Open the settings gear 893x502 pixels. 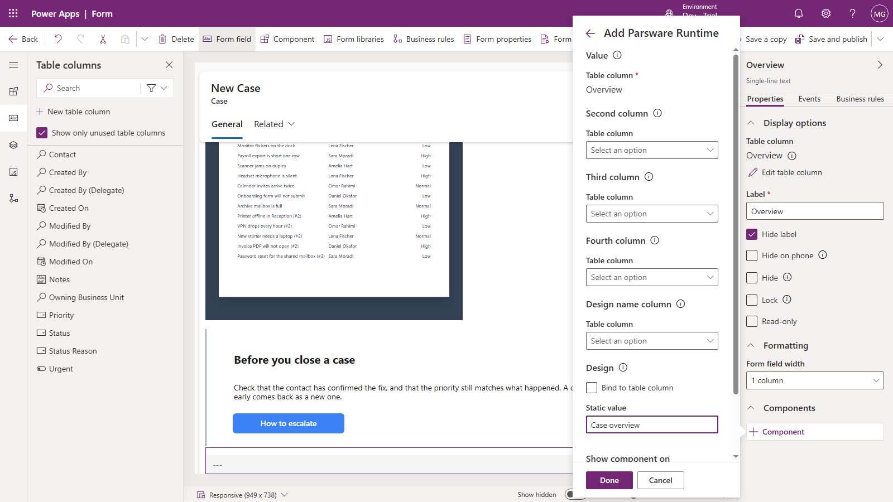826,13
